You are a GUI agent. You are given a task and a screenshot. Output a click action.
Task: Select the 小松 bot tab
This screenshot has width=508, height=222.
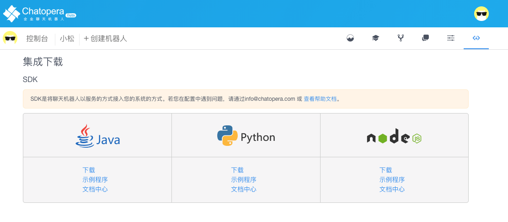[67, 39]
